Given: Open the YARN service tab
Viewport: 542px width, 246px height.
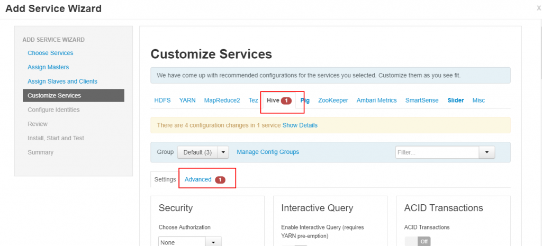Looking at the screenshot, I should tap(187, 100).
